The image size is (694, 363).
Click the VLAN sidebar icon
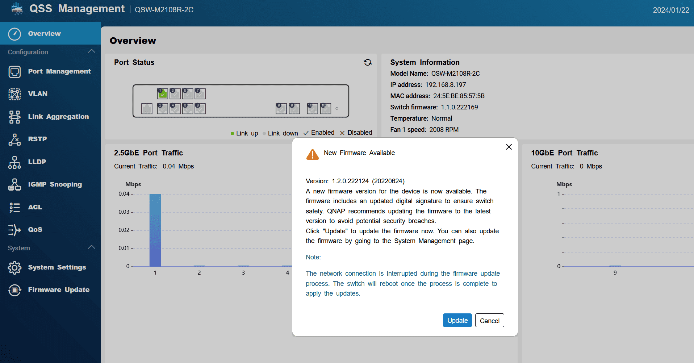coord(14,94)
